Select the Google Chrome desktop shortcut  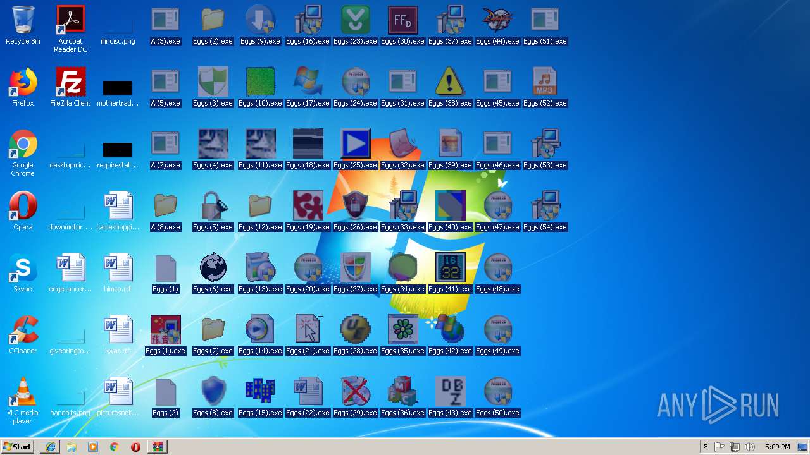[x=23, y=144]
